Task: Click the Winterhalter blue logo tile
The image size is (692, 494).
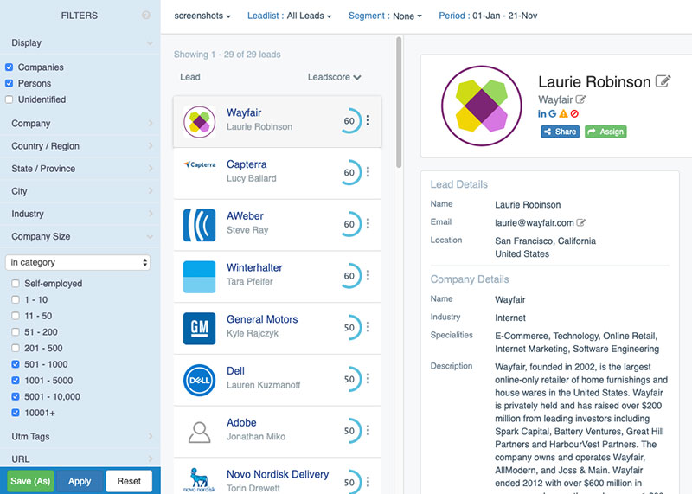Action: (x=200, y=277)
